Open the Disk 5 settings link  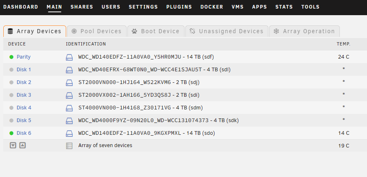pyautogui.click(x=24, y=120)
